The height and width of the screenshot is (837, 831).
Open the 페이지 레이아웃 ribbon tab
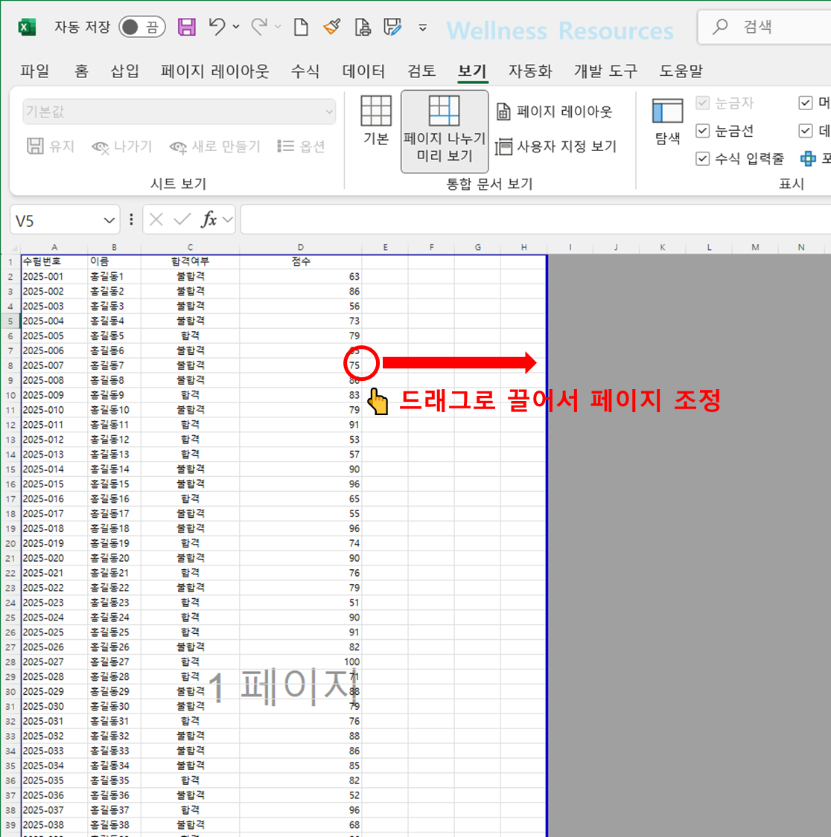click(x=215, y=71)
